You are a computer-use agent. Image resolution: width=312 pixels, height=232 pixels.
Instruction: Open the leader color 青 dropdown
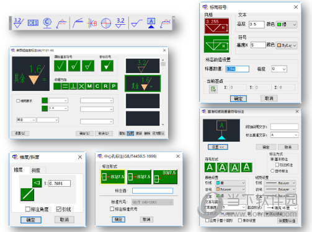231,183
